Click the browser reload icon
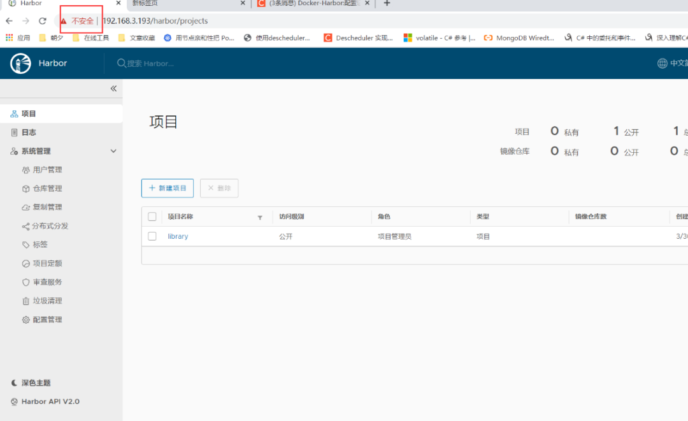Screen dimensions: 688x421 (43, 21)
